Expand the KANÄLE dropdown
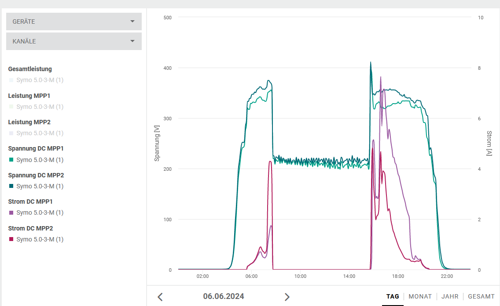 click(x=74, y=41)
